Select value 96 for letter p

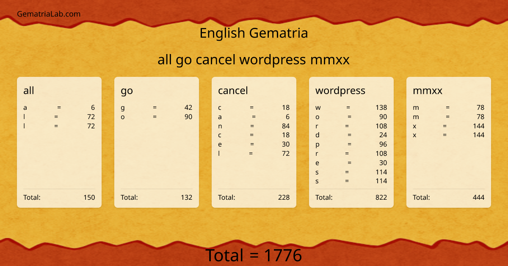[383, 144]
